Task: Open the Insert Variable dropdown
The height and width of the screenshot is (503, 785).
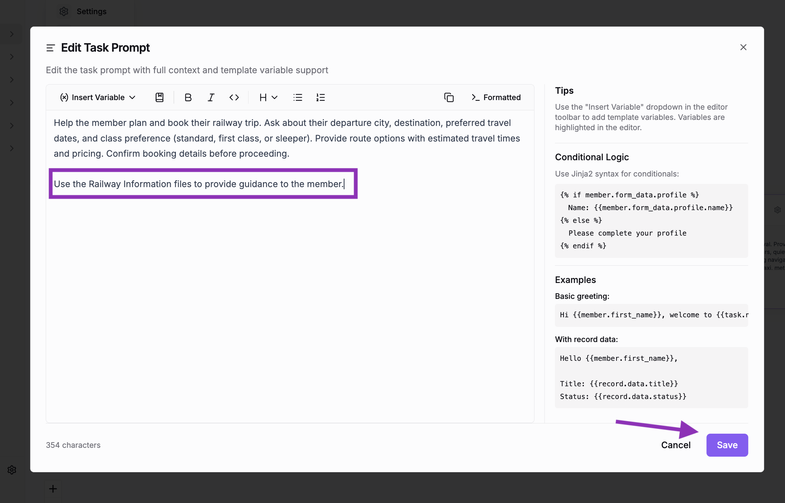Action: coord(97,97)
